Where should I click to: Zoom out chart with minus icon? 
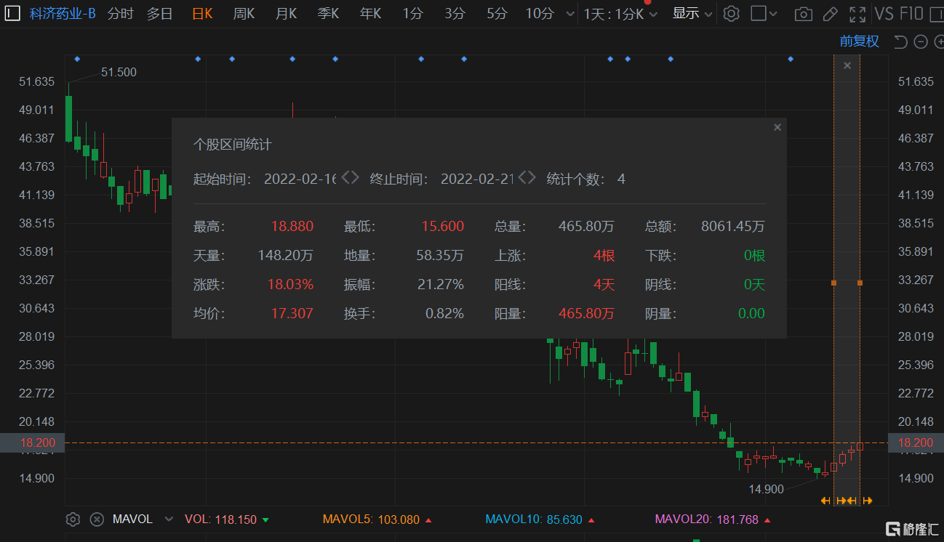[x=920, y=41]
